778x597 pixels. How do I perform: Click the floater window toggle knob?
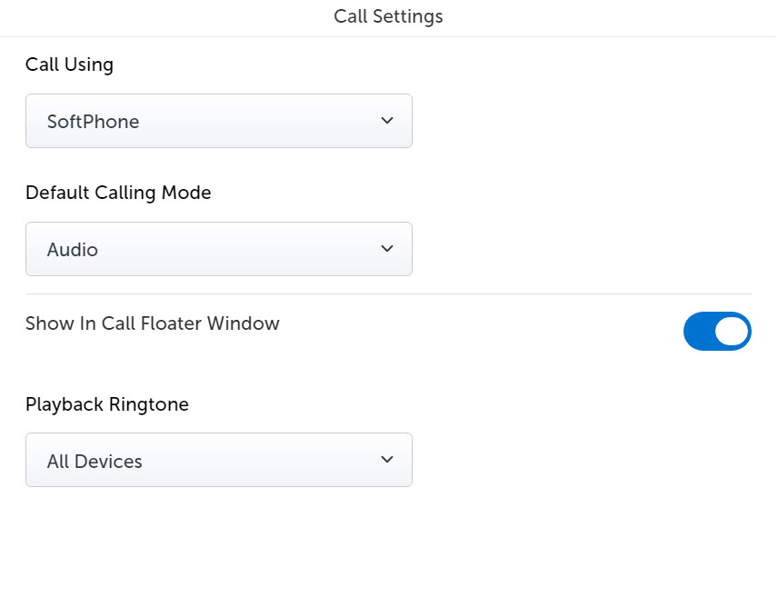732,332
